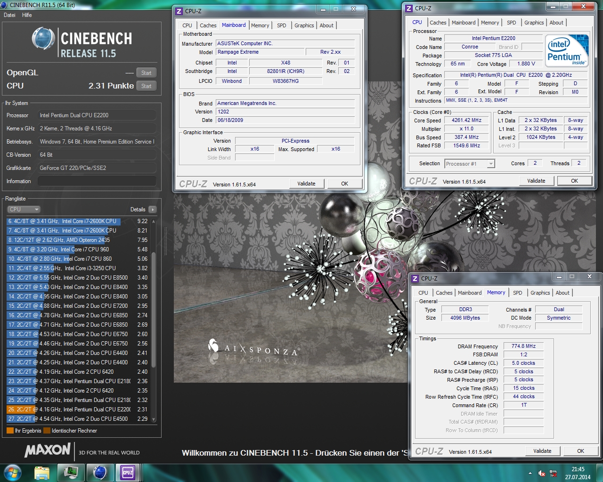
Task: Click OK in Memory CPU-Z window
Action: 580,451
